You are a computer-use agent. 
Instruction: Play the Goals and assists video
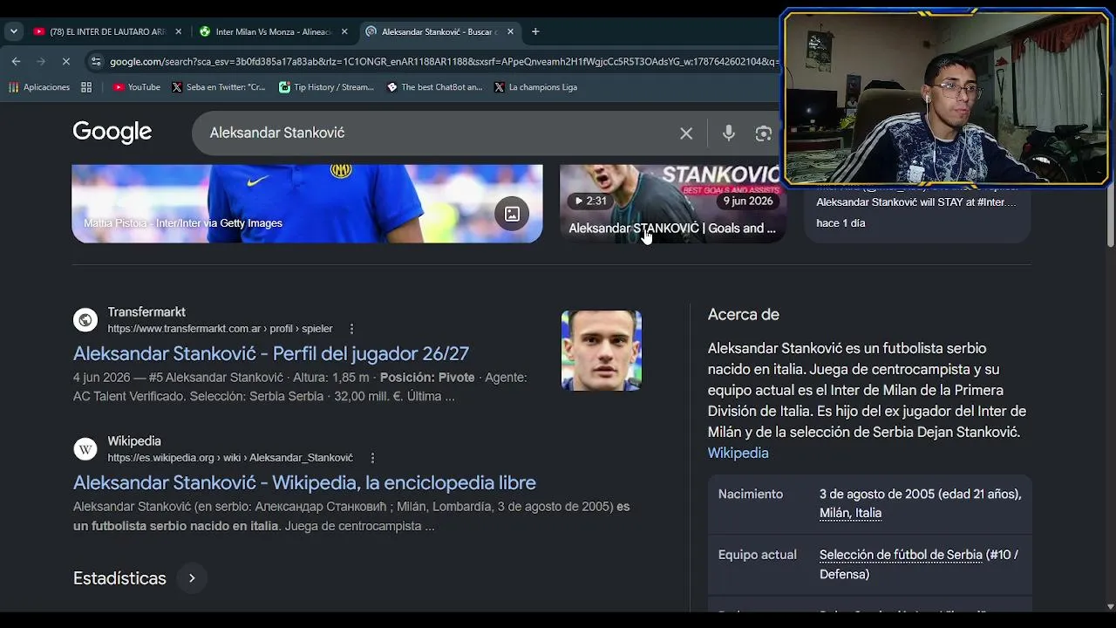[672, 203]
